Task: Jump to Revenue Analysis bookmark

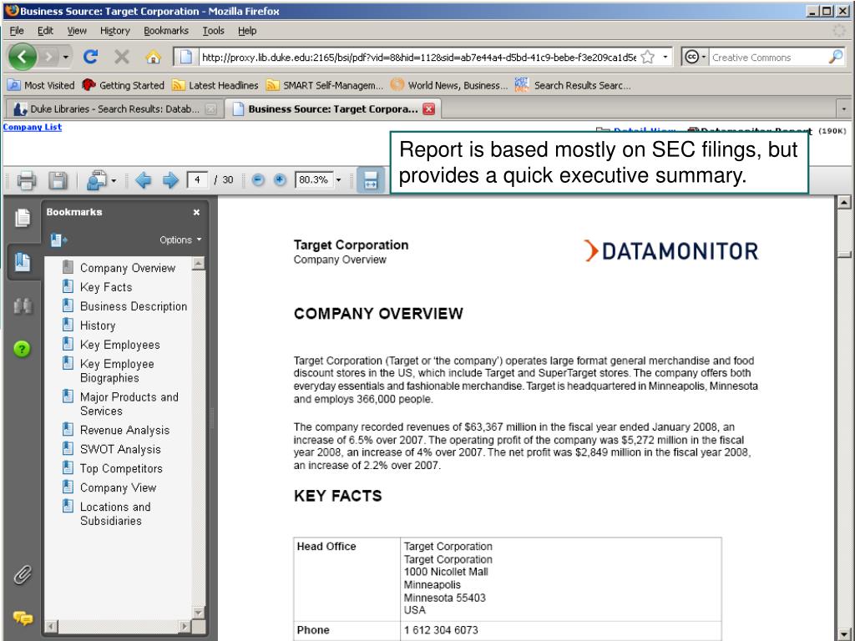Action: (x=125, y=430)
